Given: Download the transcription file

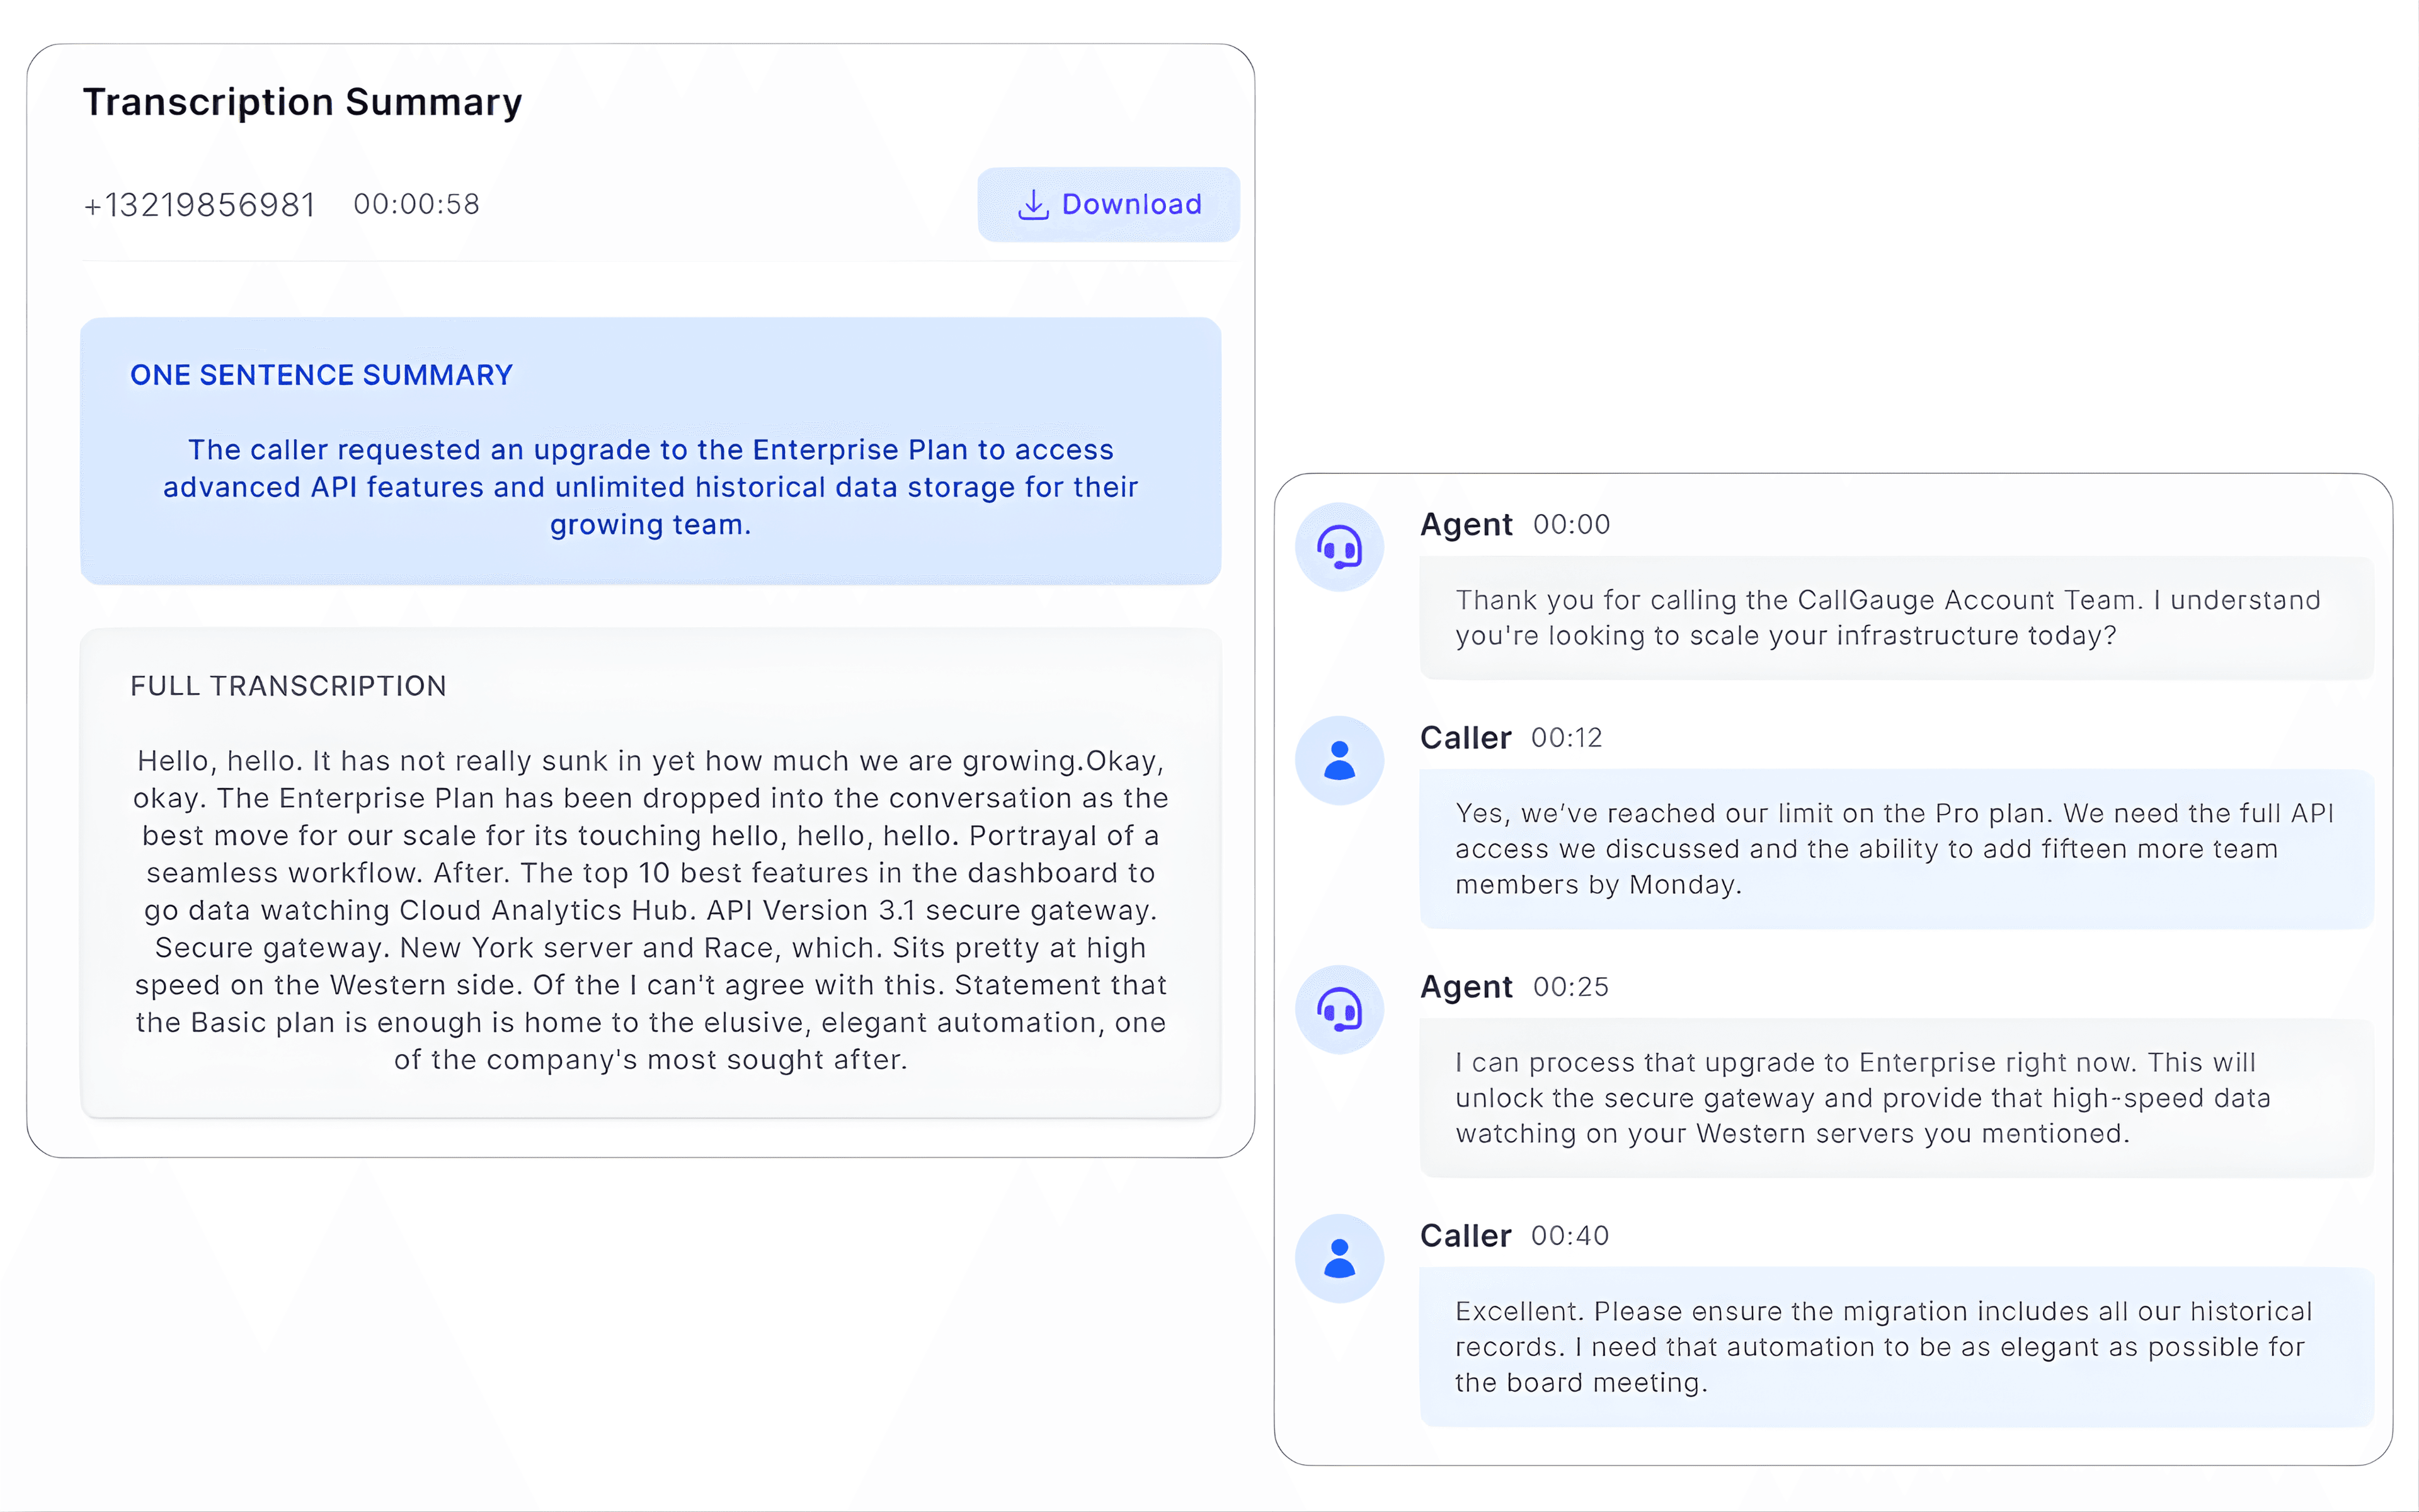Looking at the screenshot, I should [x=1109, y=204].
